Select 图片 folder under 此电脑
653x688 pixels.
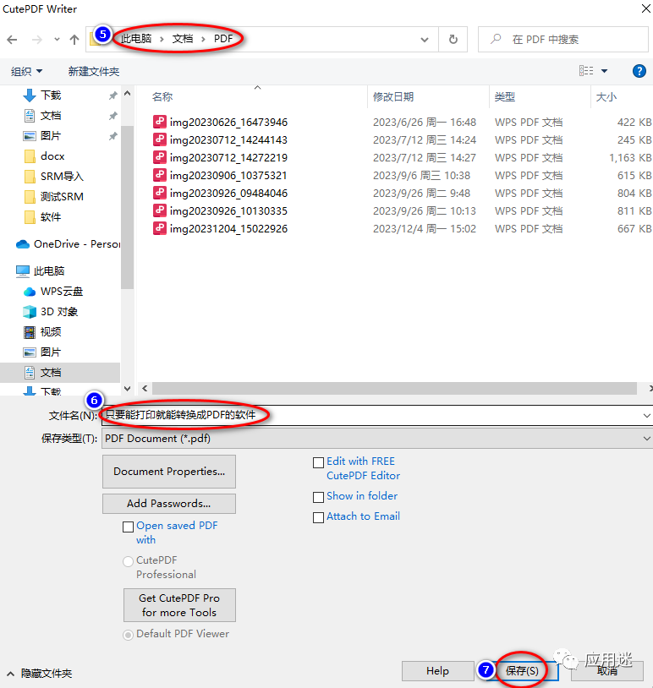click(x=51, y=352)
